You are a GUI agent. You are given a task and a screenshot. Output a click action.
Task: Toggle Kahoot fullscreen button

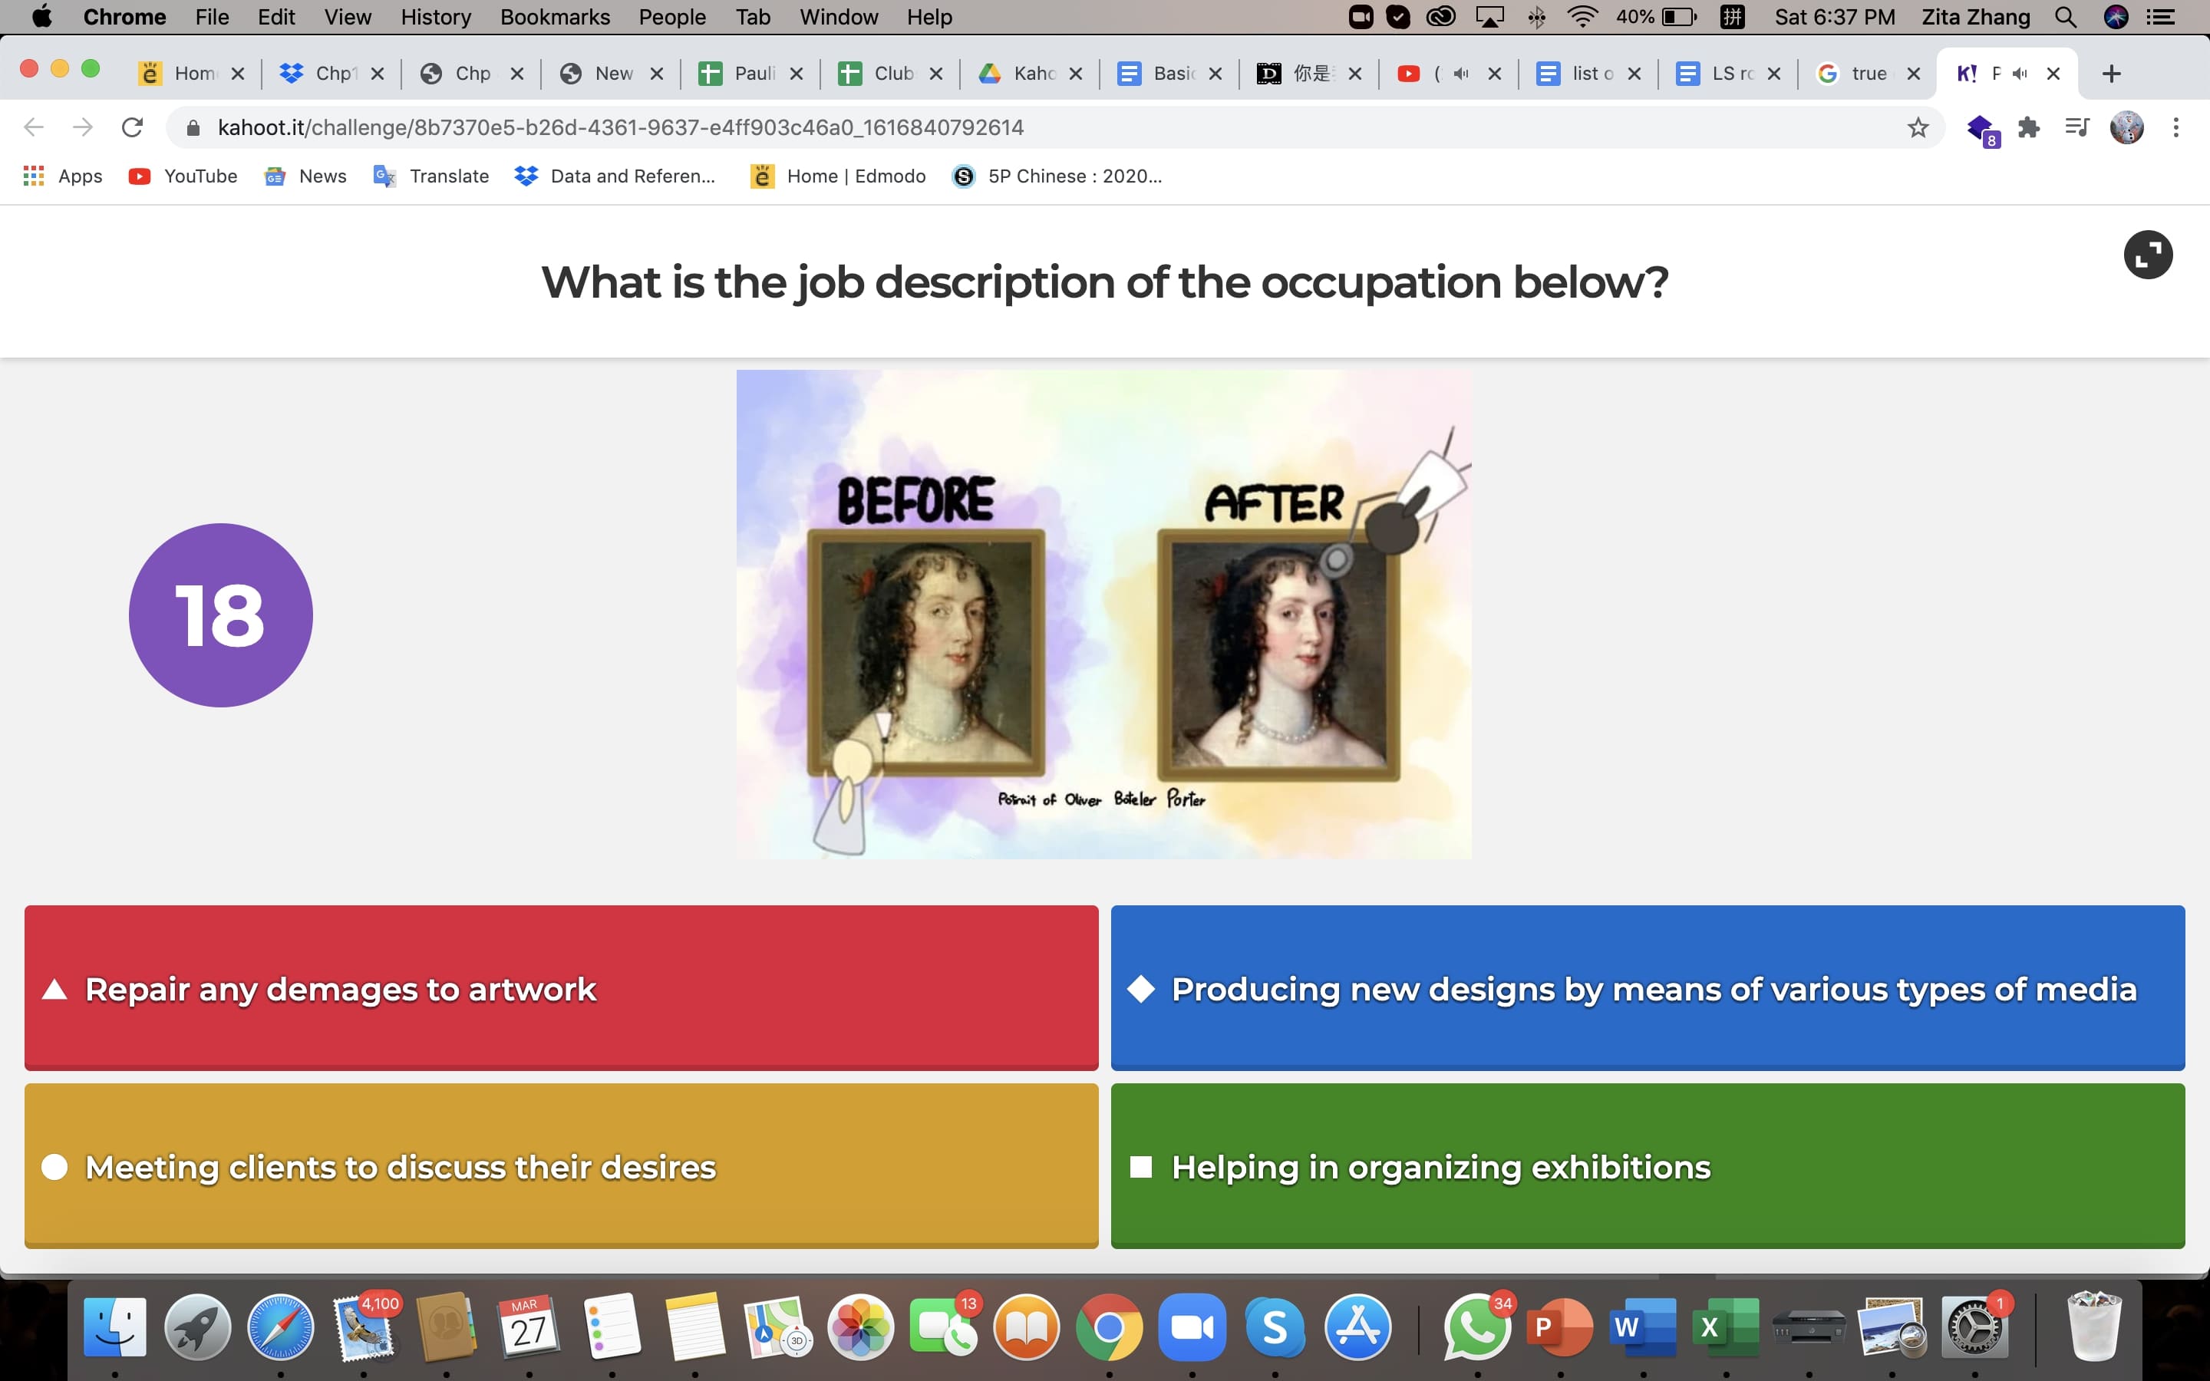(x=2148, y=255)
